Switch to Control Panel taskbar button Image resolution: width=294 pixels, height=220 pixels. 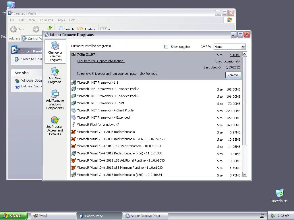[99, 216]
